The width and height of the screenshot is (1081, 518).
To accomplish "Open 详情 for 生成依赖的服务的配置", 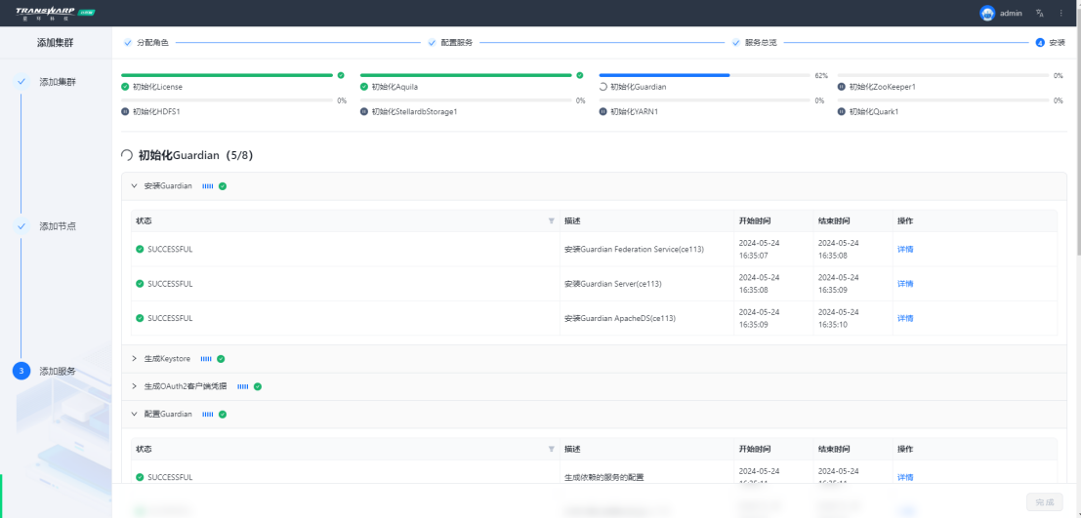I will click(x=905, y=477).
